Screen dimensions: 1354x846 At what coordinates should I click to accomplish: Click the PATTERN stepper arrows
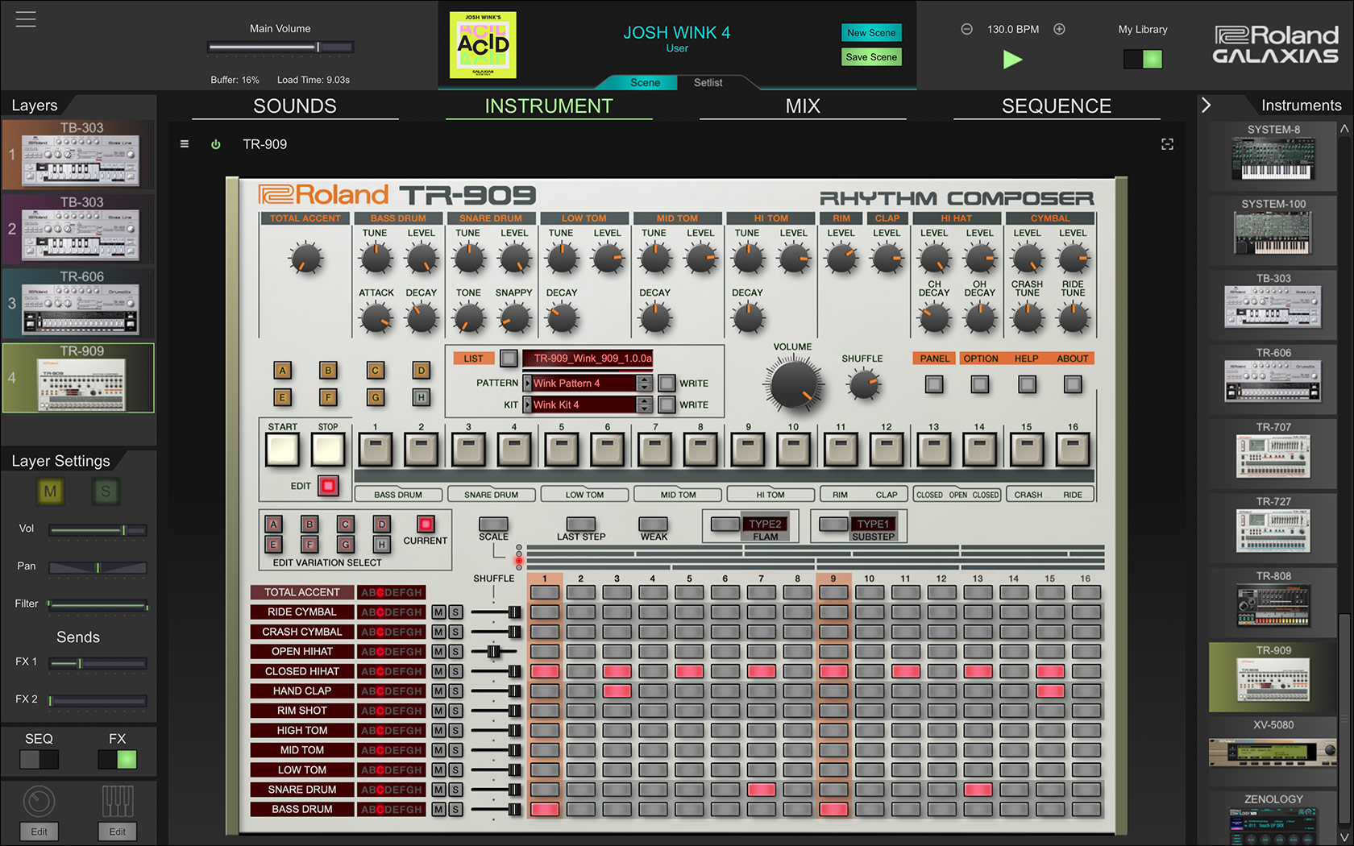[644, 384]
